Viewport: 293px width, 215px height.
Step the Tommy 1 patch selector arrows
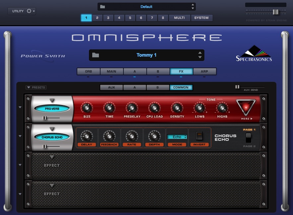pos(200,55)
